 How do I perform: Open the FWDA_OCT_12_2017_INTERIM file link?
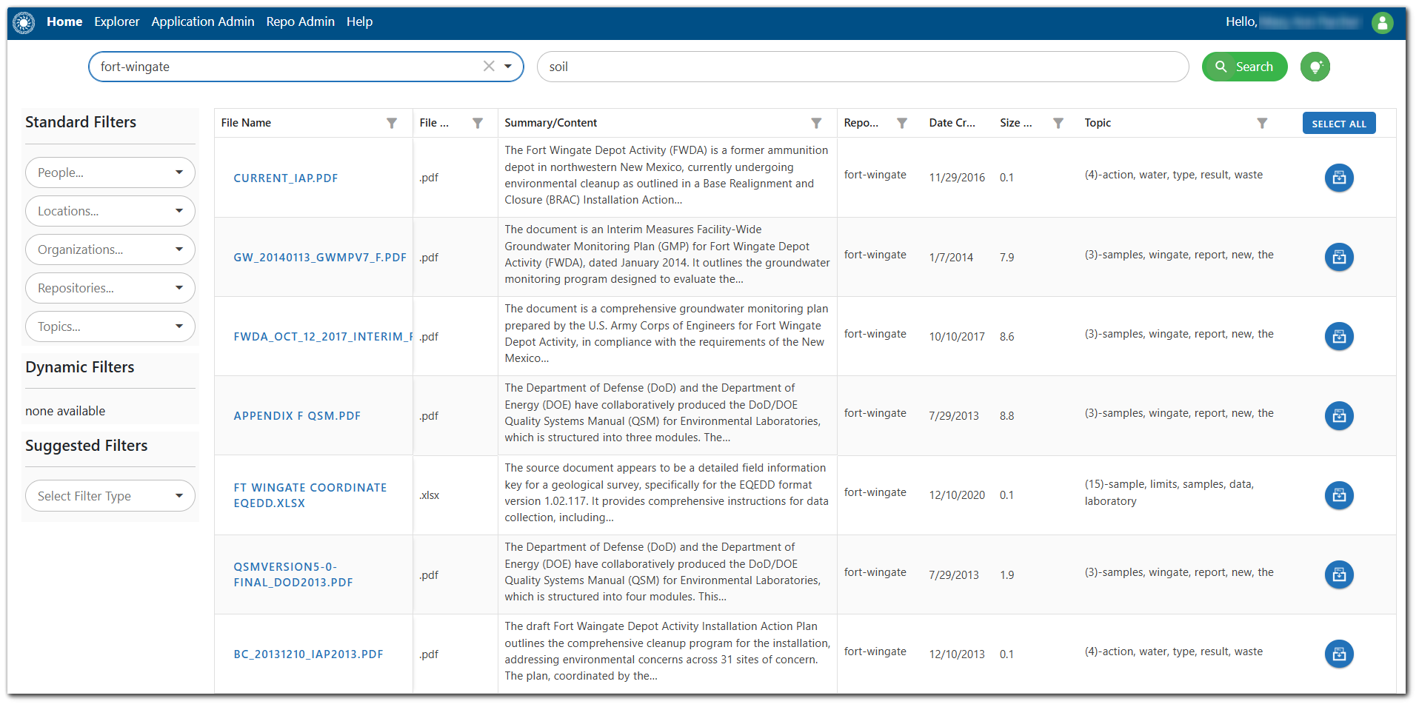[323, 337]
